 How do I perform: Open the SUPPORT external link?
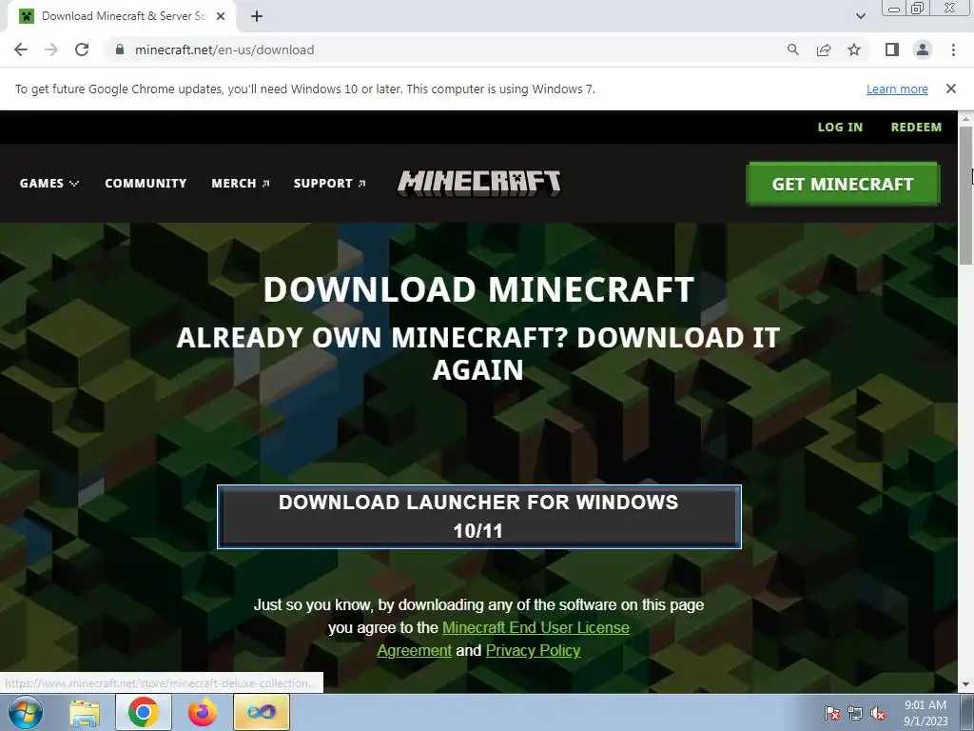pyautogui.click(x=329, y=184)
